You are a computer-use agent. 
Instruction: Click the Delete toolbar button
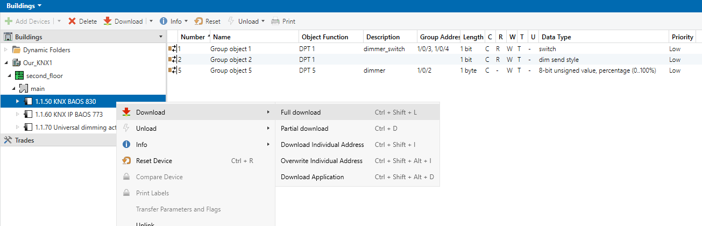82,22
